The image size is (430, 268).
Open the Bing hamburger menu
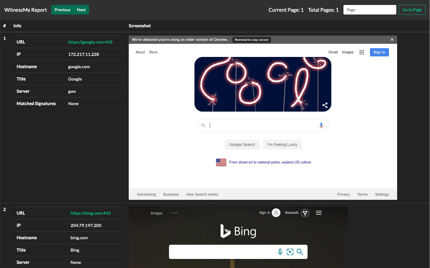319,213
